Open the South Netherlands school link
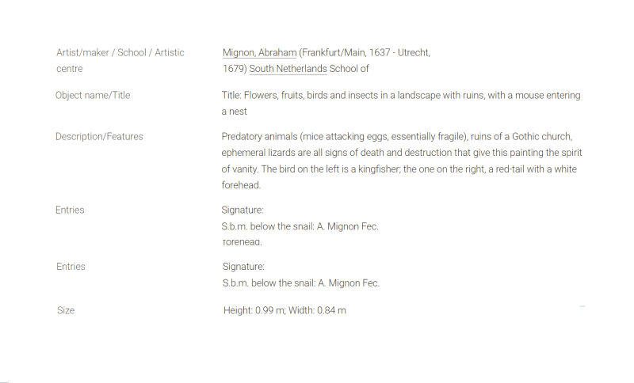 (288, 69)
